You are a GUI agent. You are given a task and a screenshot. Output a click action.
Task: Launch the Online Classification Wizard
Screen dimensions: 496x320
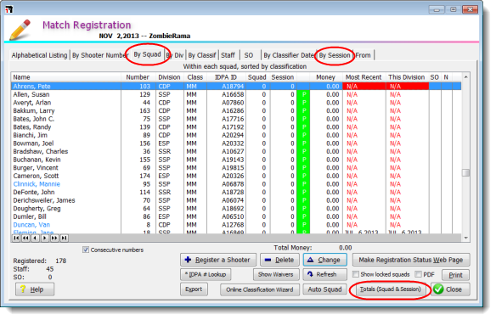pyautogui.click(x=260, y=289)
